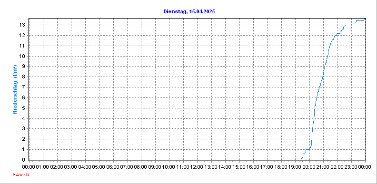Select the 23:00 time axis label
Image resolution: width=377 pixels, height=184 pixels.
point(351,167)
